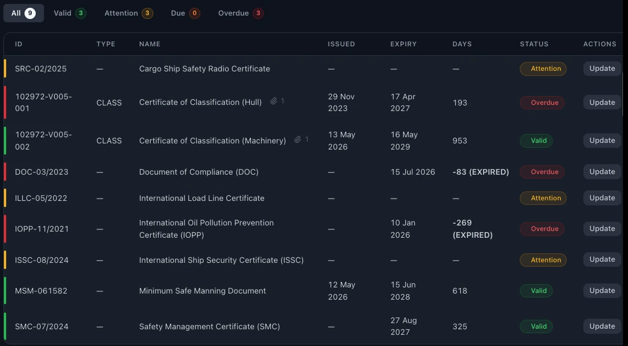Click expiry date 27 Aug 2027
The image size is (628, 346).
click(404, 326)
